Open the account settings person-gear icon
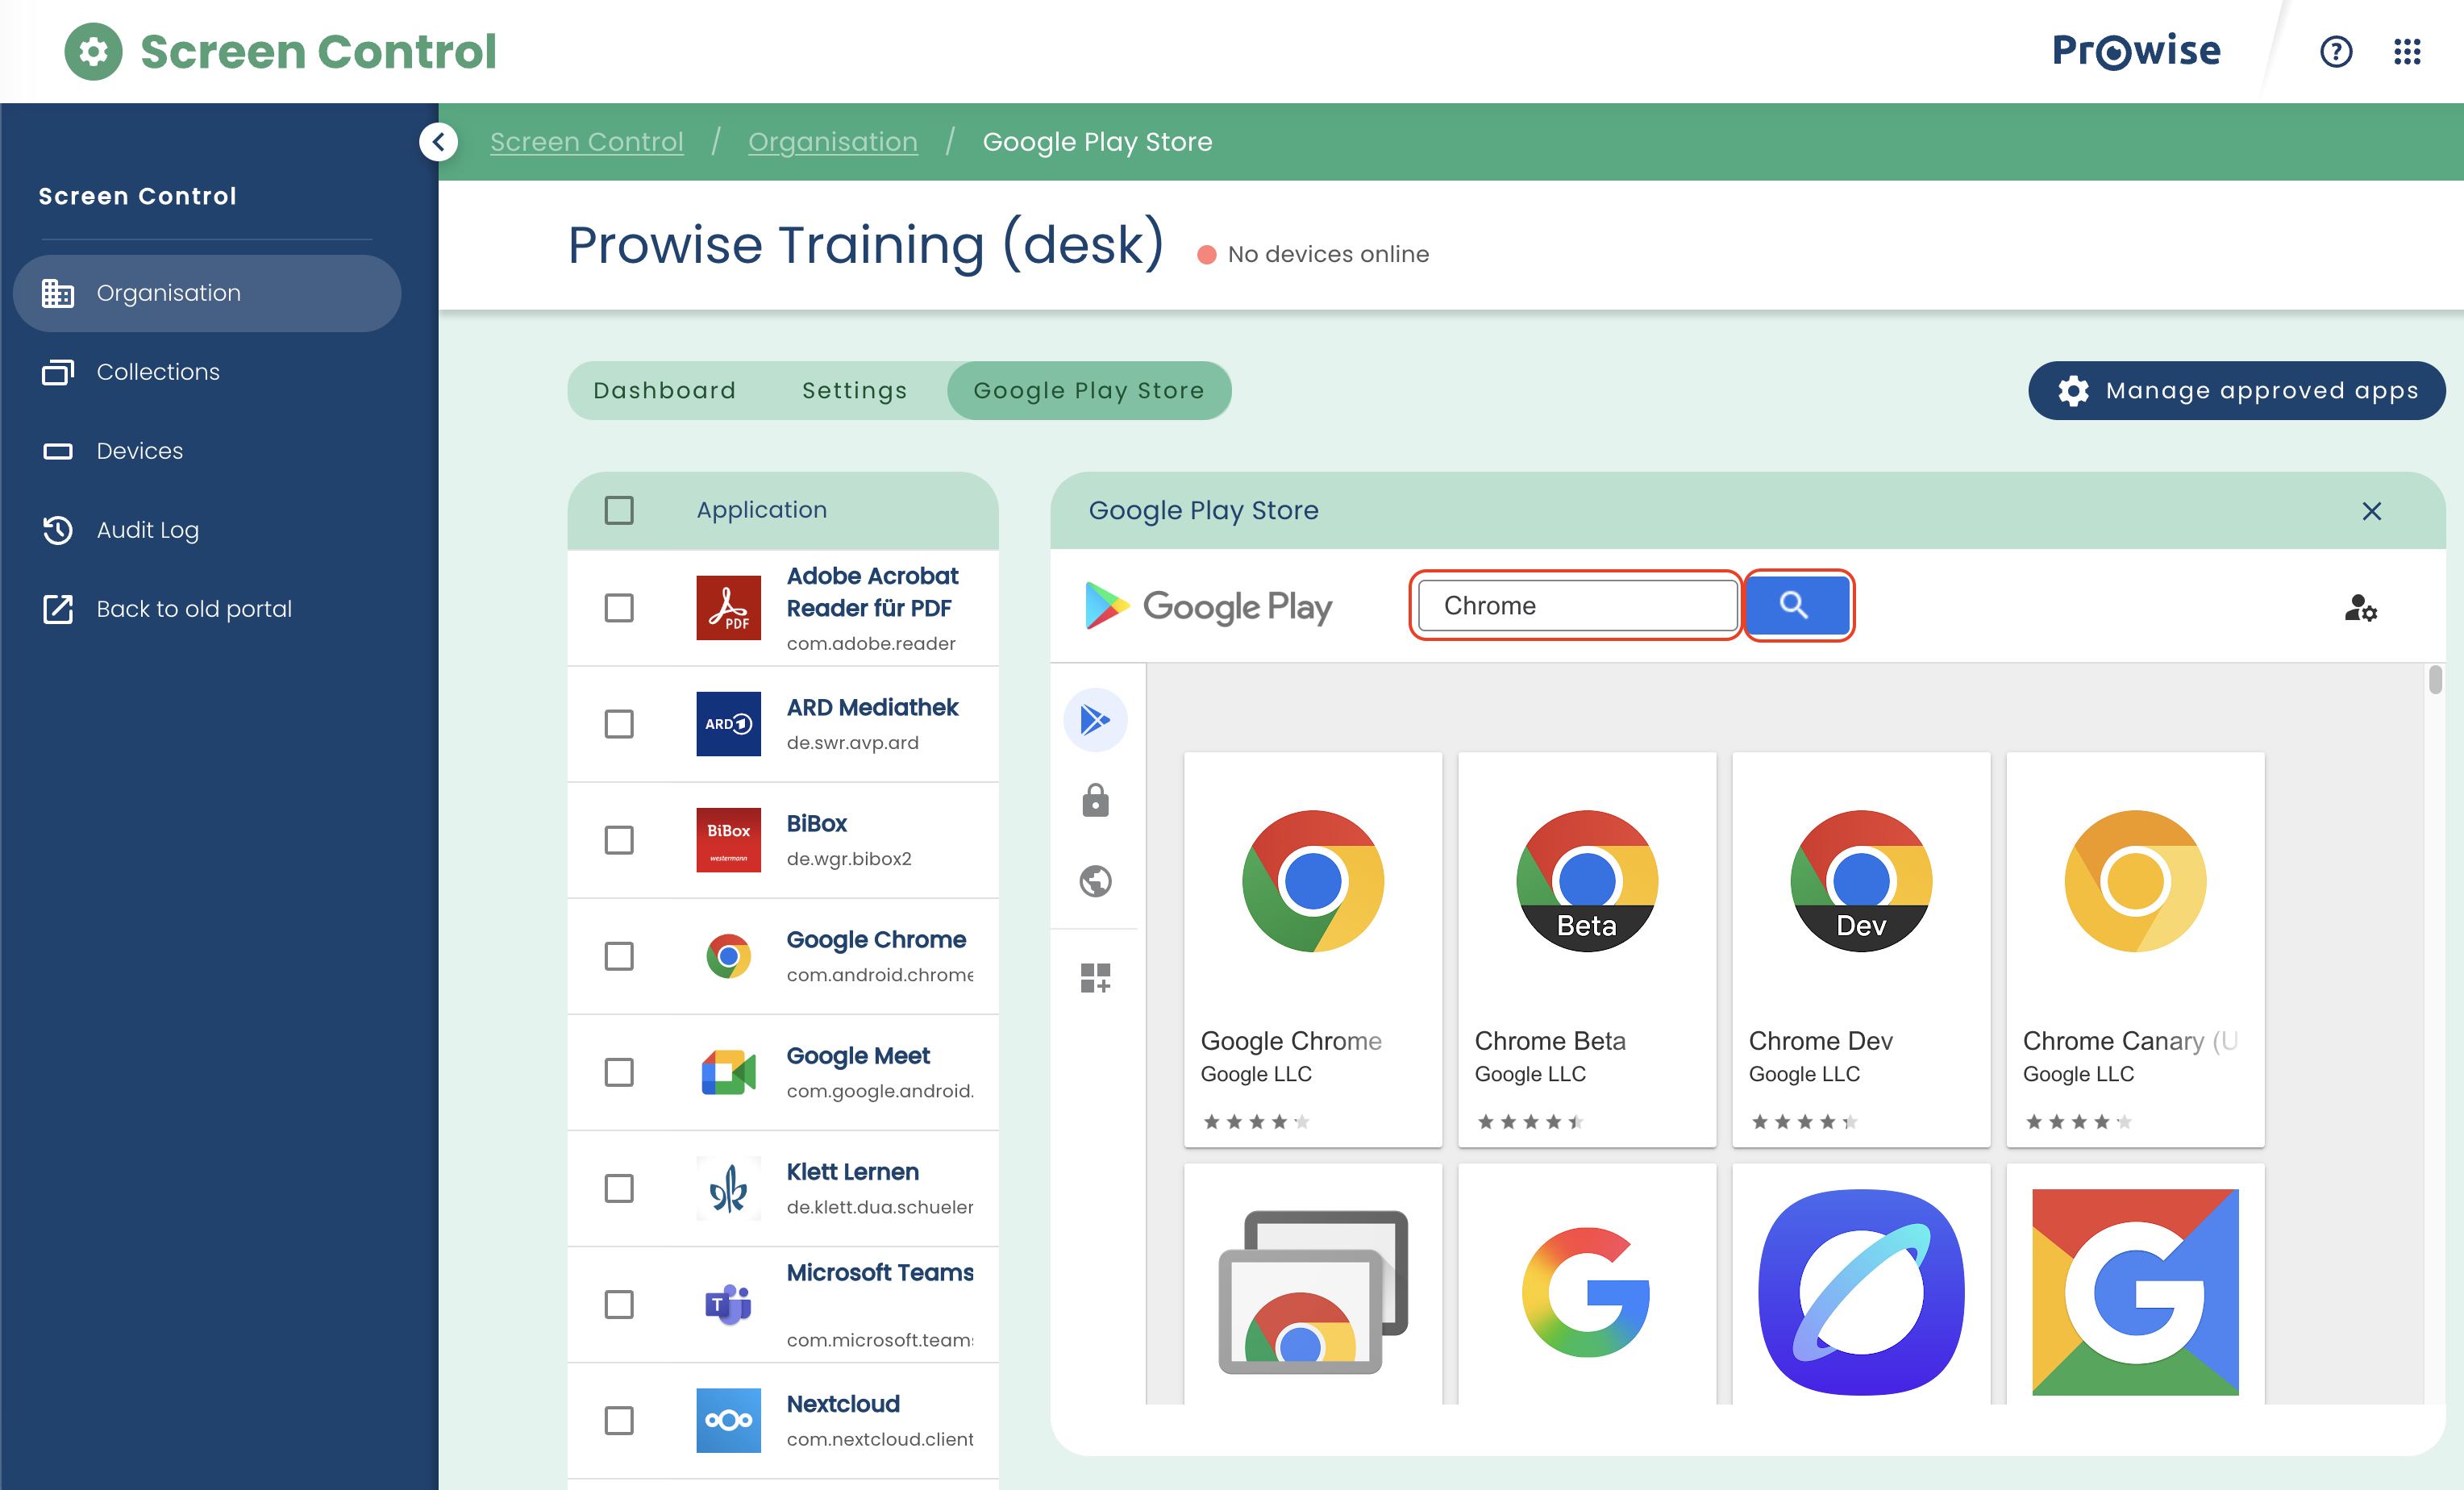 [x=2360, y=607]
